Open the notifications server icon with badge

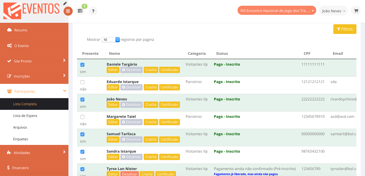[80, 11]
